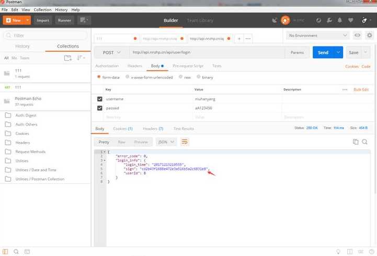Image resolution: width=377 pixels, height=256 pixels.
Task: Select the x-www-form-urlencoded radio button
Action: click(x=128, y=77)
